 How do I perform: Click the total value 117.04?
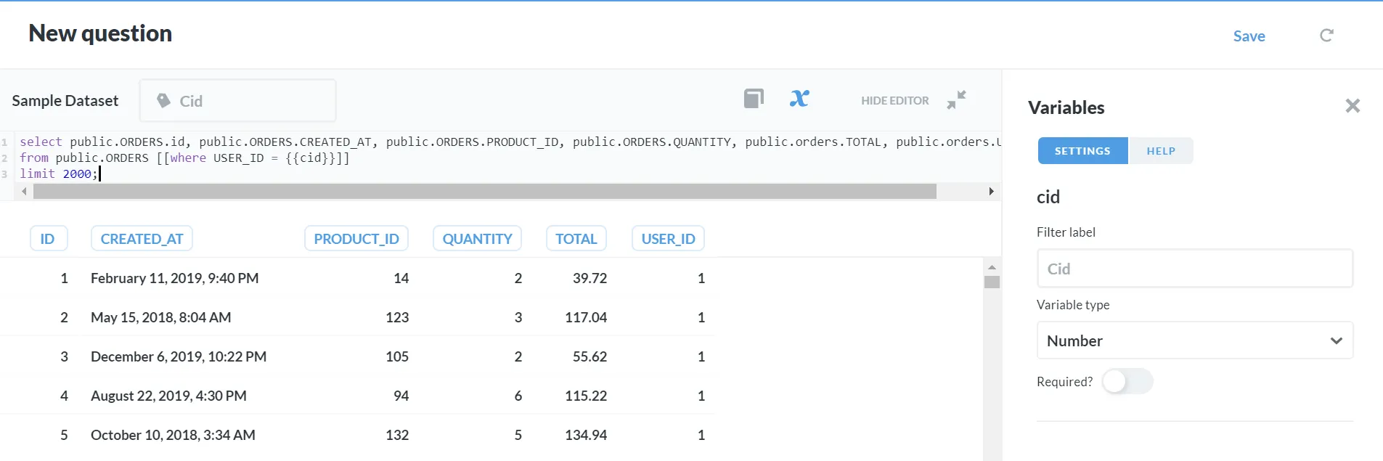pos(586,317)
